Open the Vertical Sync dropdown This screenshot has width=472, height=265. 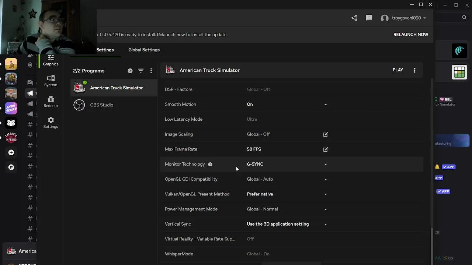(x=325, y=224)
